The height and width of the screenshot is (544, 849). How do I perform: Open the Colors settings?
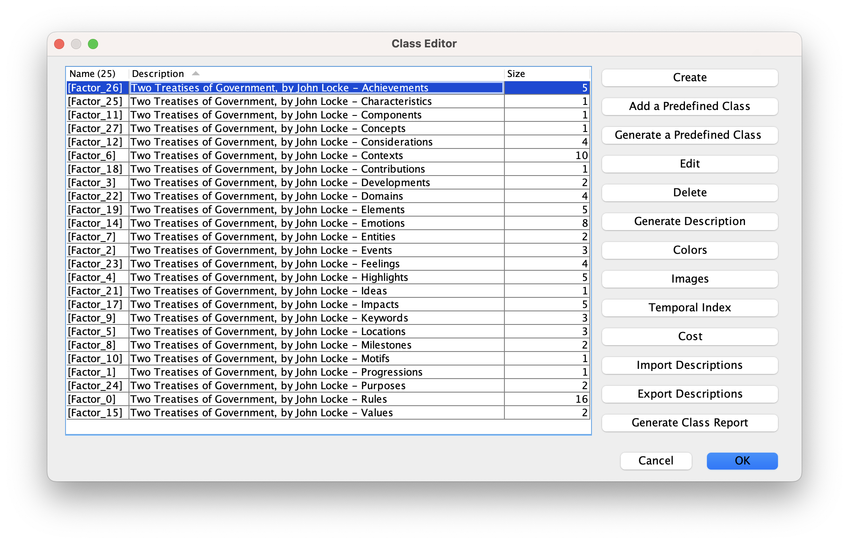pyautogui.click(x=689, y=250)
